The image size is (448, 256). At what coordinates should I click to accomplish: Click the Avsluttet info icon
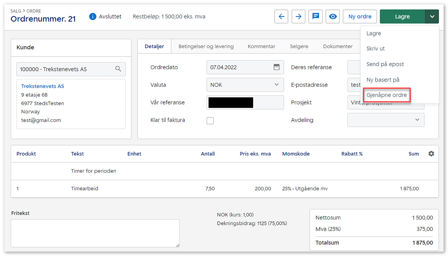click(x=93, y=17)
